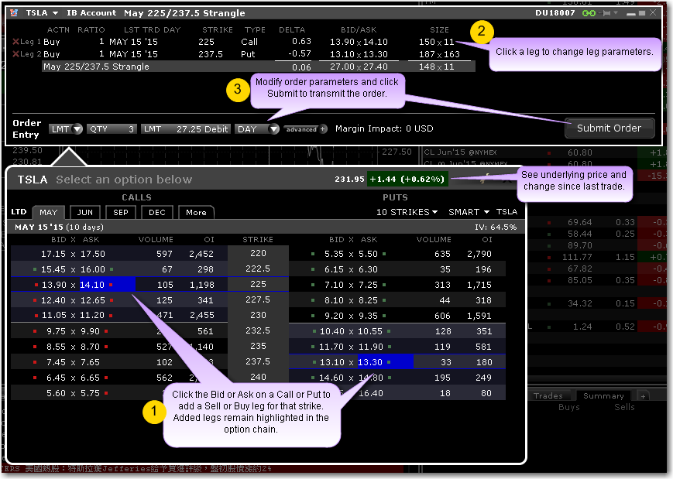The image size is (673, 479).
Task: Click strike 232.5 in option chain
Action: (x=258, y=330)
